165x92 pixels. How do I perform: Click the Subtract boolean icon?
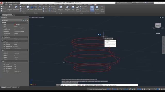36,7
